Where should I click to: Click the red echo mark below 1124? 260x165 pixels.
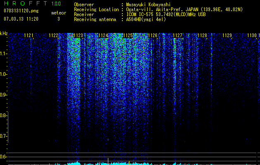tap(108, 140)
